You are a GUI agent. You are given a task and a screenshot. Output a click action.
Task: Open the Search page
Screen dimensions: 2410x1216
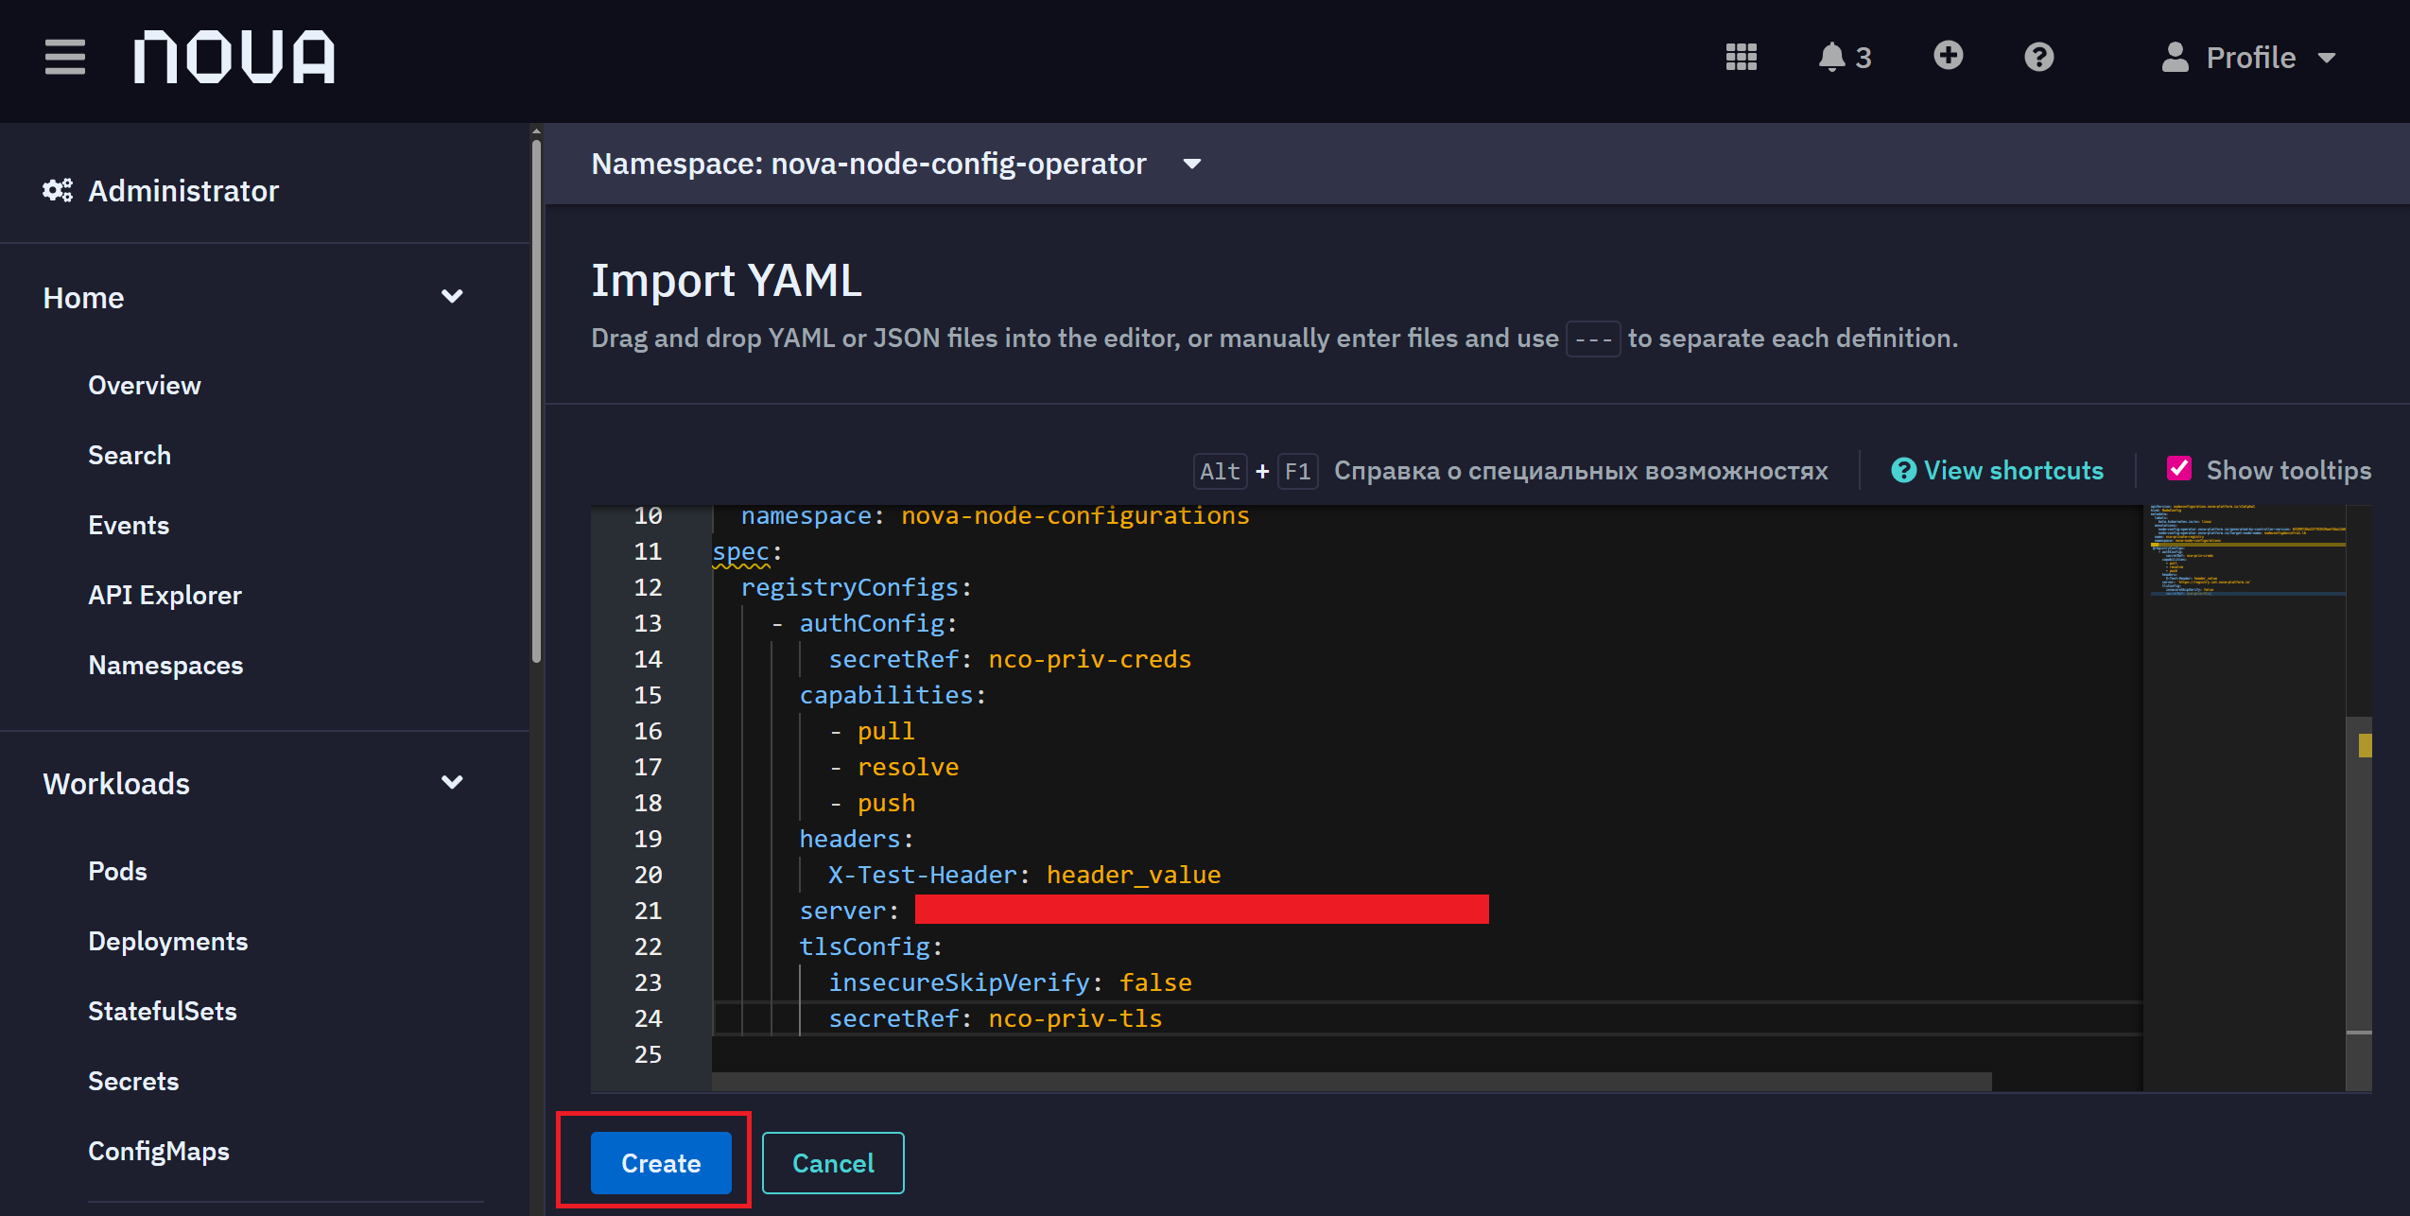coord(130,455)
